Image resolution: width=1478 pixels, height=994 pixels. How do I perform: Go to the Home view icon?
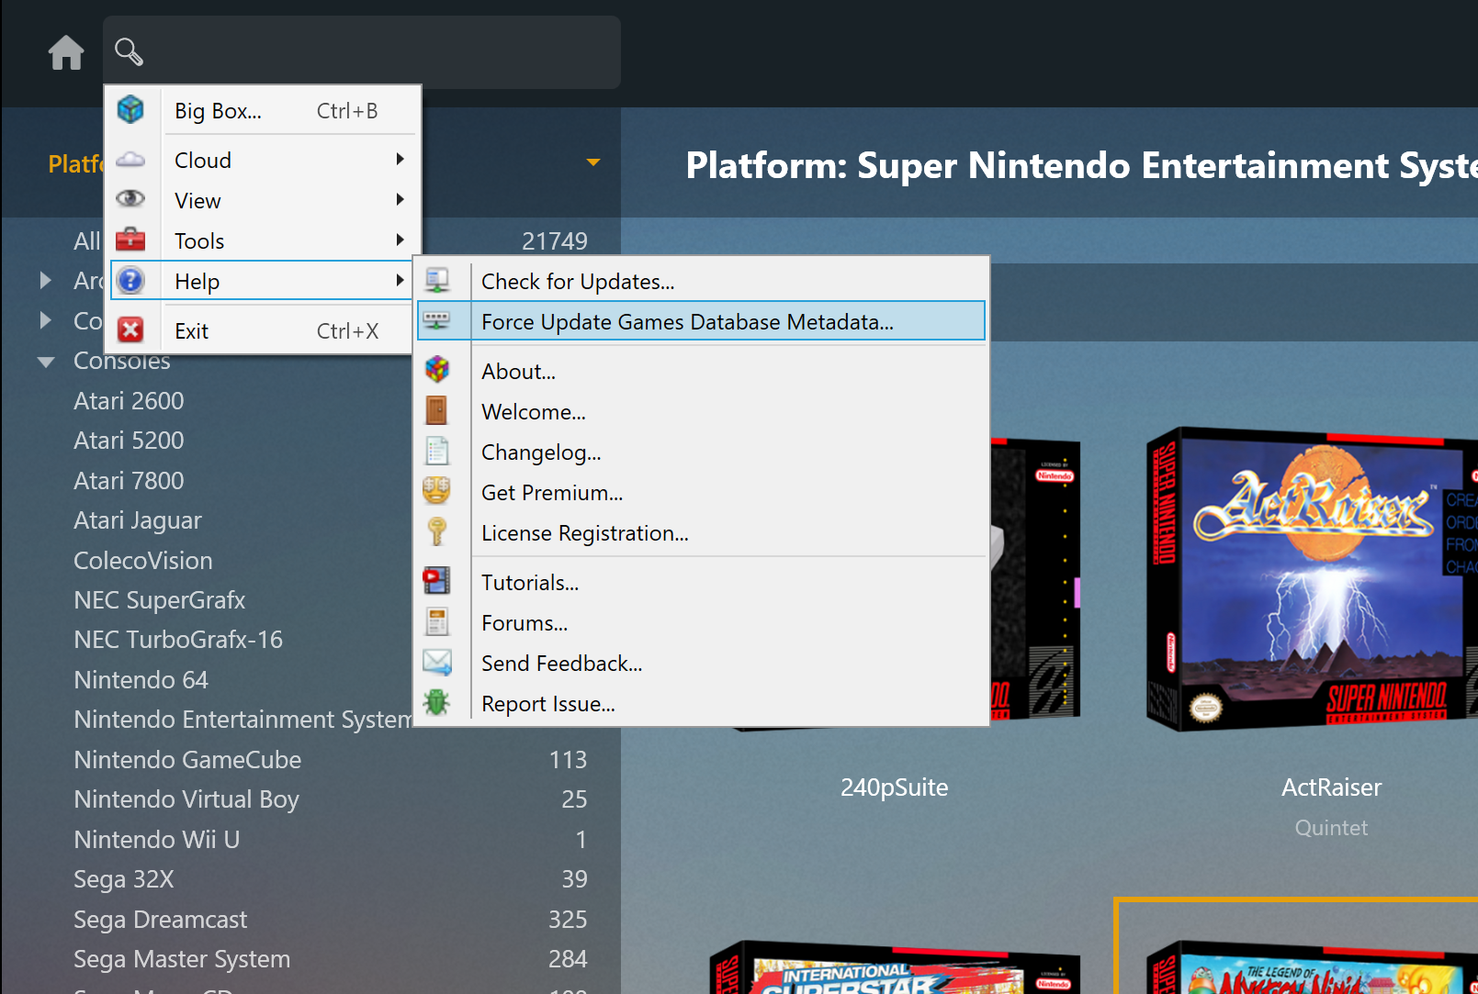(x=66, y=52)
